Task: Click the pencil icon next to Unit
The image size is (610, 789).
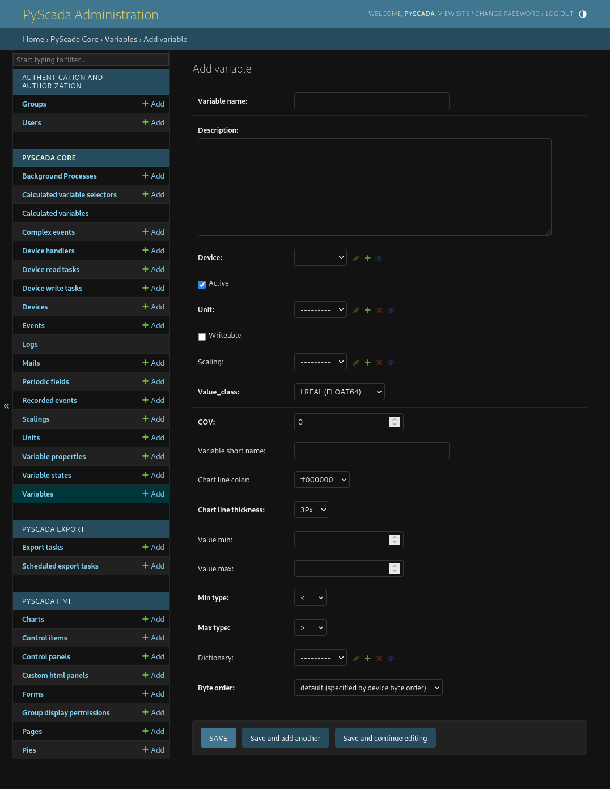Action: pos(356,311)
